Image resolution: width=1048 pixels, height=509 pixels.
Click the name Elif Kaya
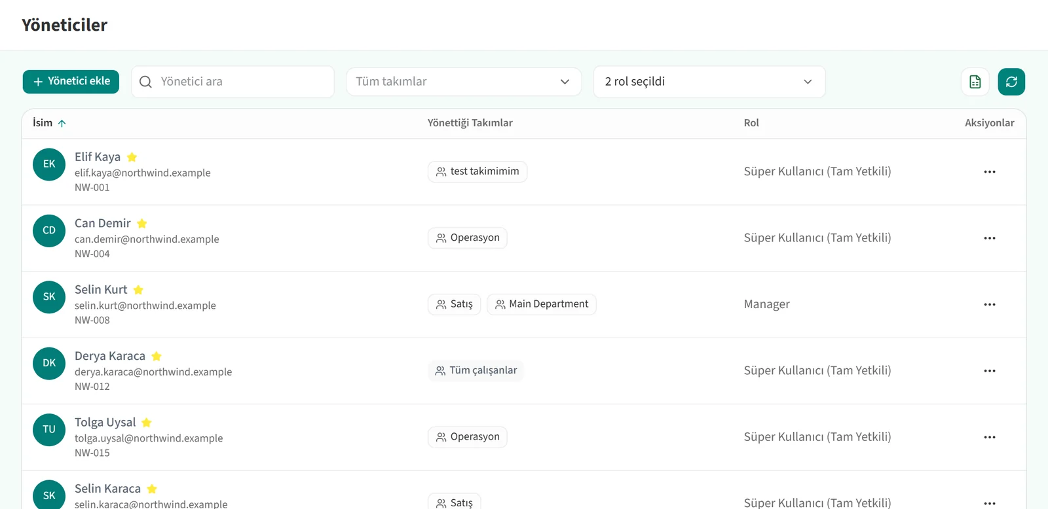(98, 157)
